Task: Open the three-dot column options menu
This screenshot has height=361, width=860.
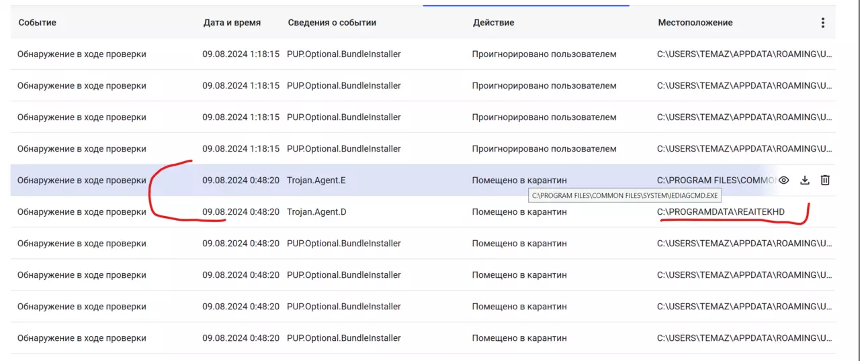Action: [x=823, y=23]
